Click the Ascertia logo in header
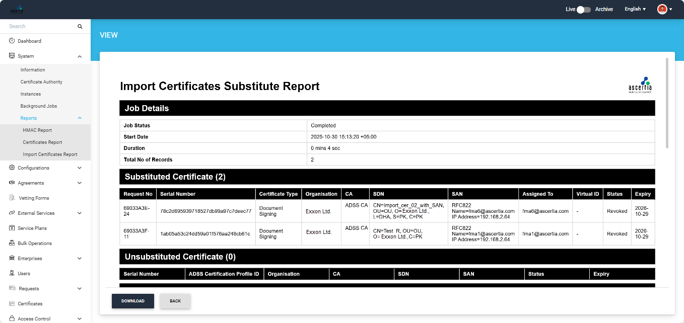The height and width of the screenshot is (323, 684). click(x=17, y=9)
